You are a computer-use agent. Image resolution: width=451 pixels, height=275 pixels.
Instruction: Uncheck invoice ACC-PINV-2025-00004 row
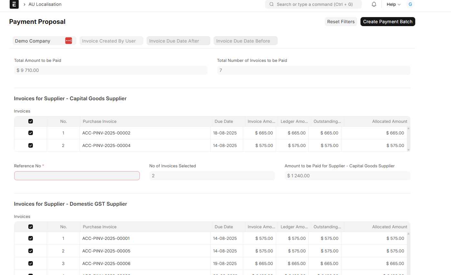[x=31, y=145]
